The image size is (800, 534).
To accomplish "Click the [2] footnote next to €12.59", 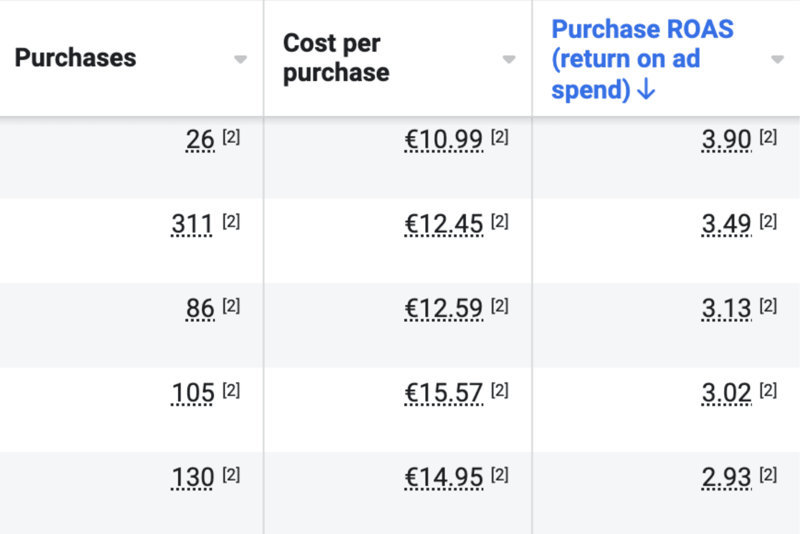I will (500, 306).
